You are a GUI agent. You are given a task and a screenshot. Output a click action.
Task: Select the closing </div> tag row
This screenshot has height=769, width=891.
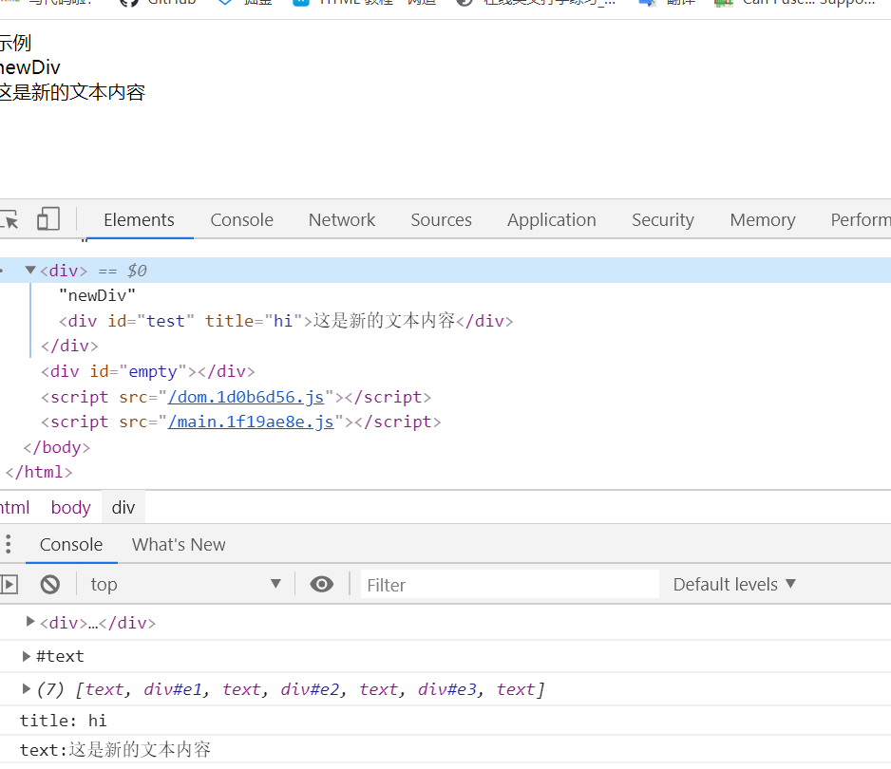tap(69, 346)
